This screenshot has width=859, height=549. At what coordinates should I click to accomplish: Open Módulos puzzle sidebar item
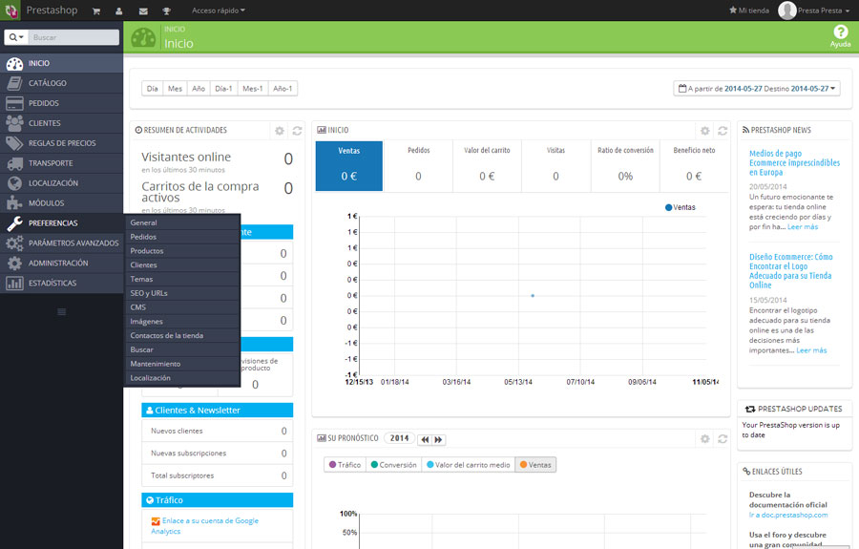coord(61,203)
